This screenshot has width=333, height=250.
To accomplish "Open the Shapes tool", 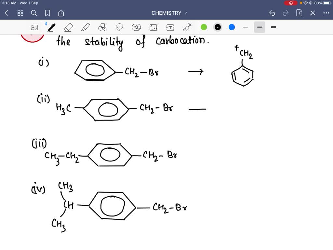I will (102, 27).
